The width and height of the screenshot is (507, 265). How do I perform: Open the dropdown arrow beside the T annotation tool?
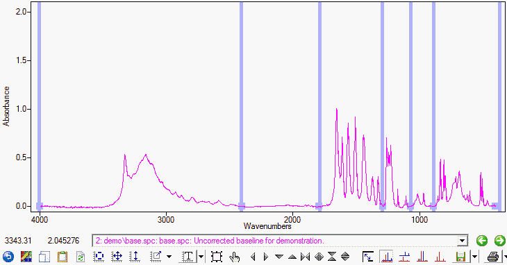201,257
